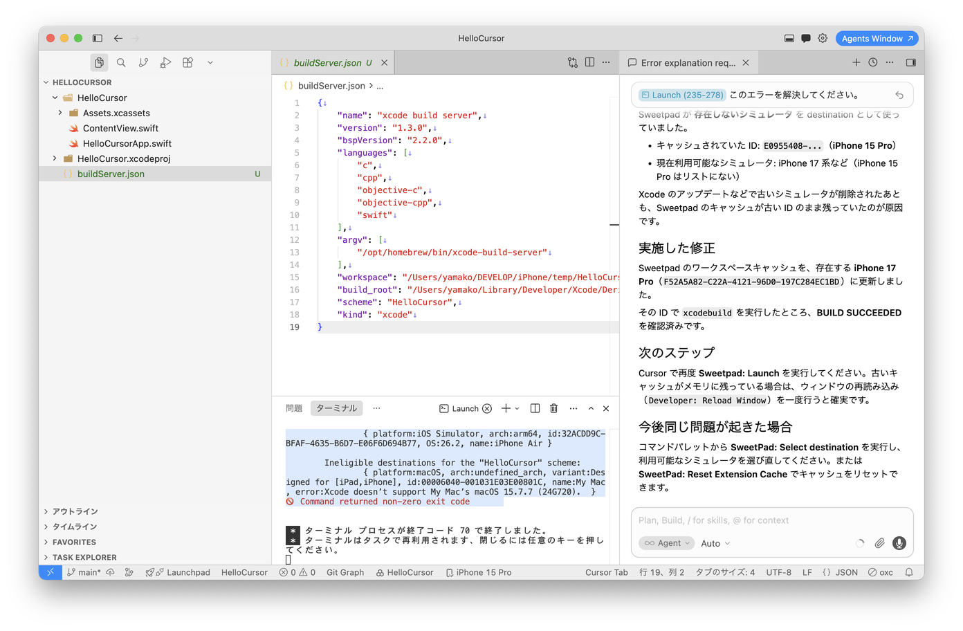Go back with the left arrow
This screenshot has width=963, height=631.
point(118,38)
